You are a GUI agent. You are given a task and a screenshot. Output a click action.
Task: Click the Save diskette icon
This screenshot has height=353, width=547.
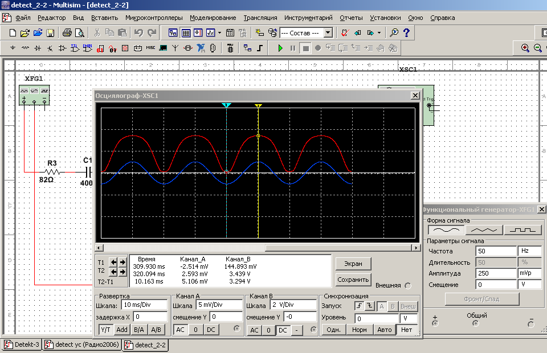pos(50,32)
